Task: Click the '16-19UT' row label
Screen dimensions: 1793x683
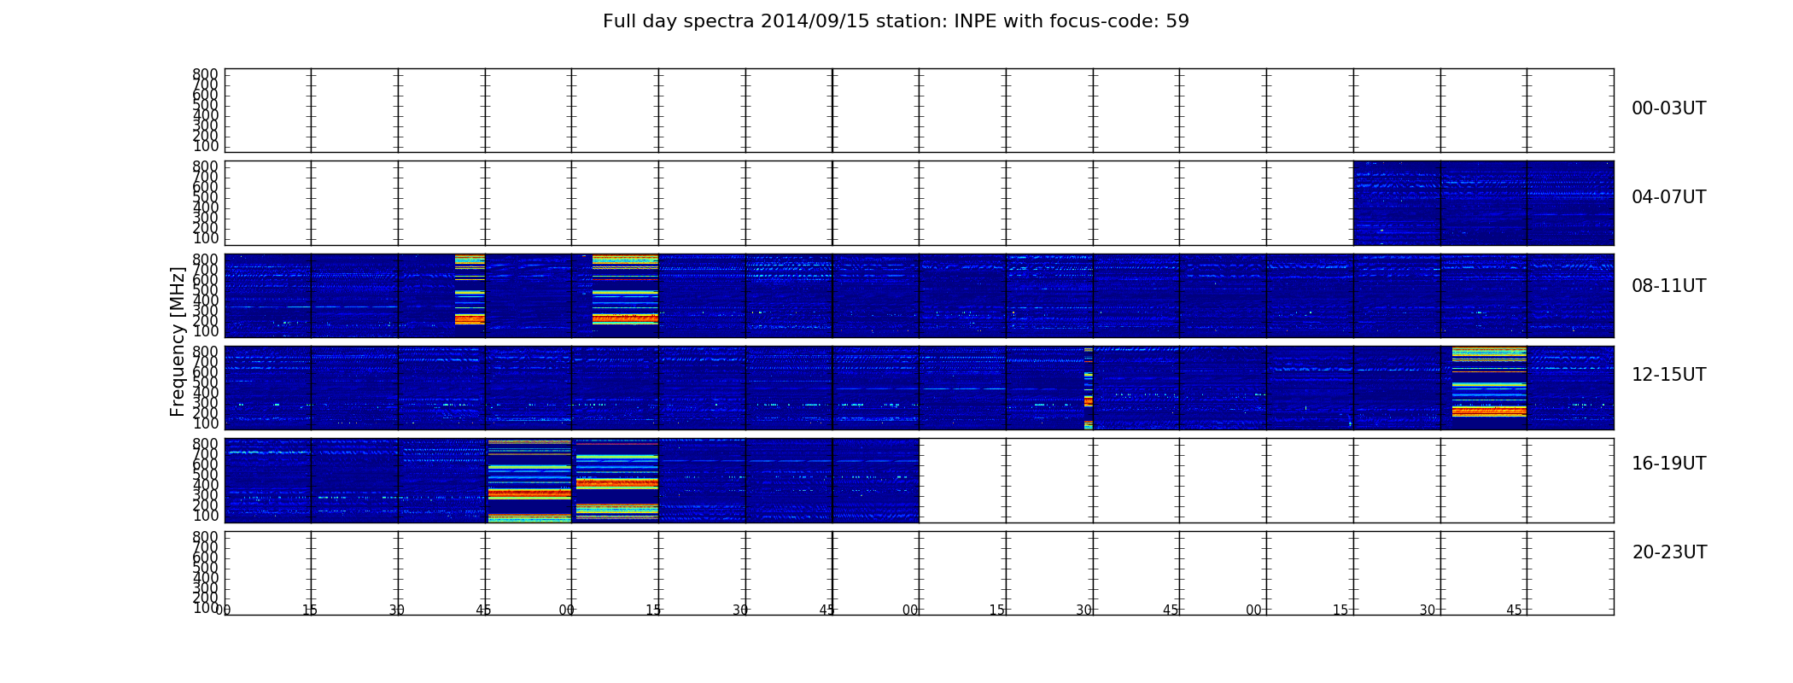Action: 1668,464
